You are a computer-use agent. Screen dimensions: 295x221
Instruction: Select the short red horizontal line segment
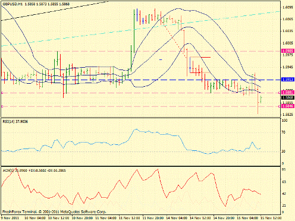(206, 58)
